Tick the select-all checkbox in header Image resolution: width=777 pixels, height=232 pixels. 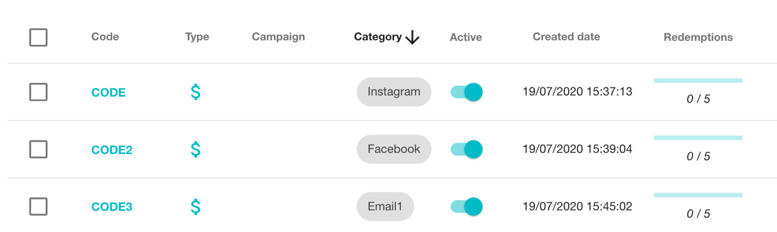(x=38, y=38)
